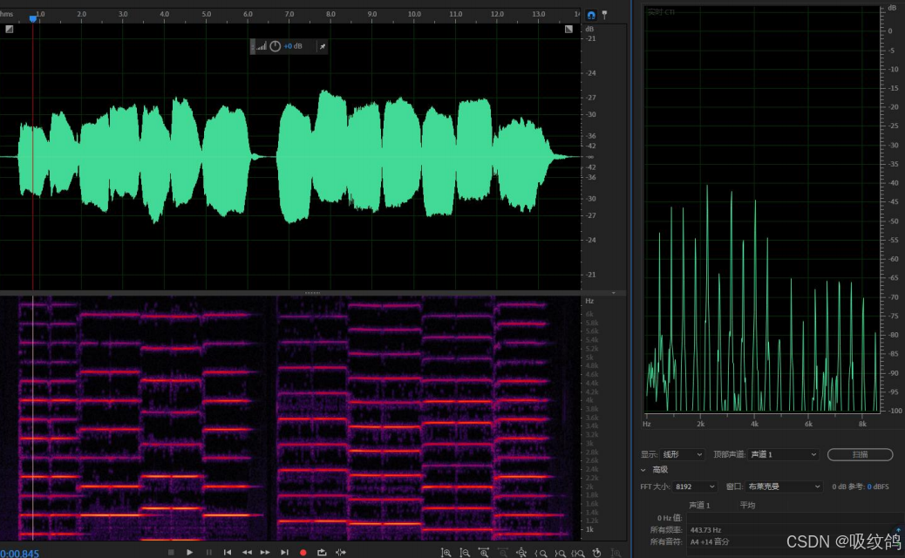
Task: Zoom out amplitude icon
Action: [x=465, y=553]
